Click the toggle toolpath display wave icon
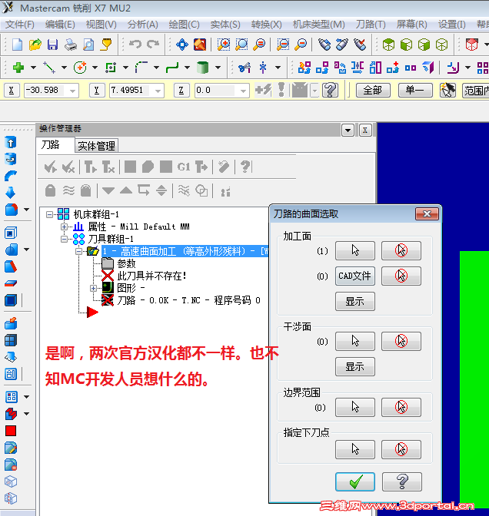 pos(68,190)
